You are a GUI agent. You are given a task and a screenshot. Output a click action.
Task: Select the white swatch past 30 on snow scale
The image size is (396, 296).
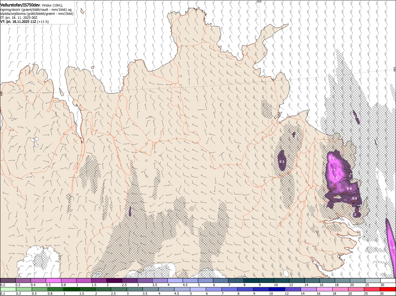[x=388, y=281]
